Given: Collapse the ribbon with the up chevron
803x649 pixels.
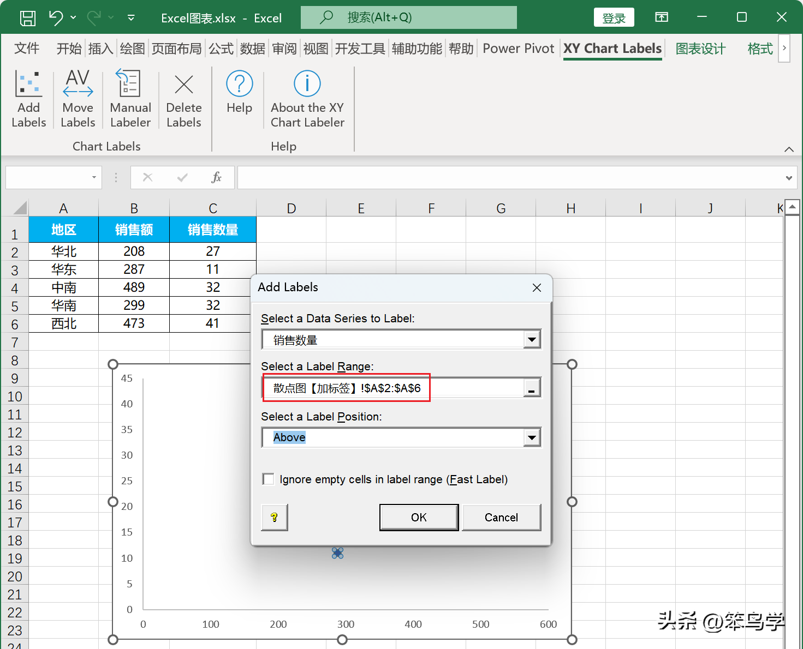Looking at the screenshot, I should pos(789,149).
